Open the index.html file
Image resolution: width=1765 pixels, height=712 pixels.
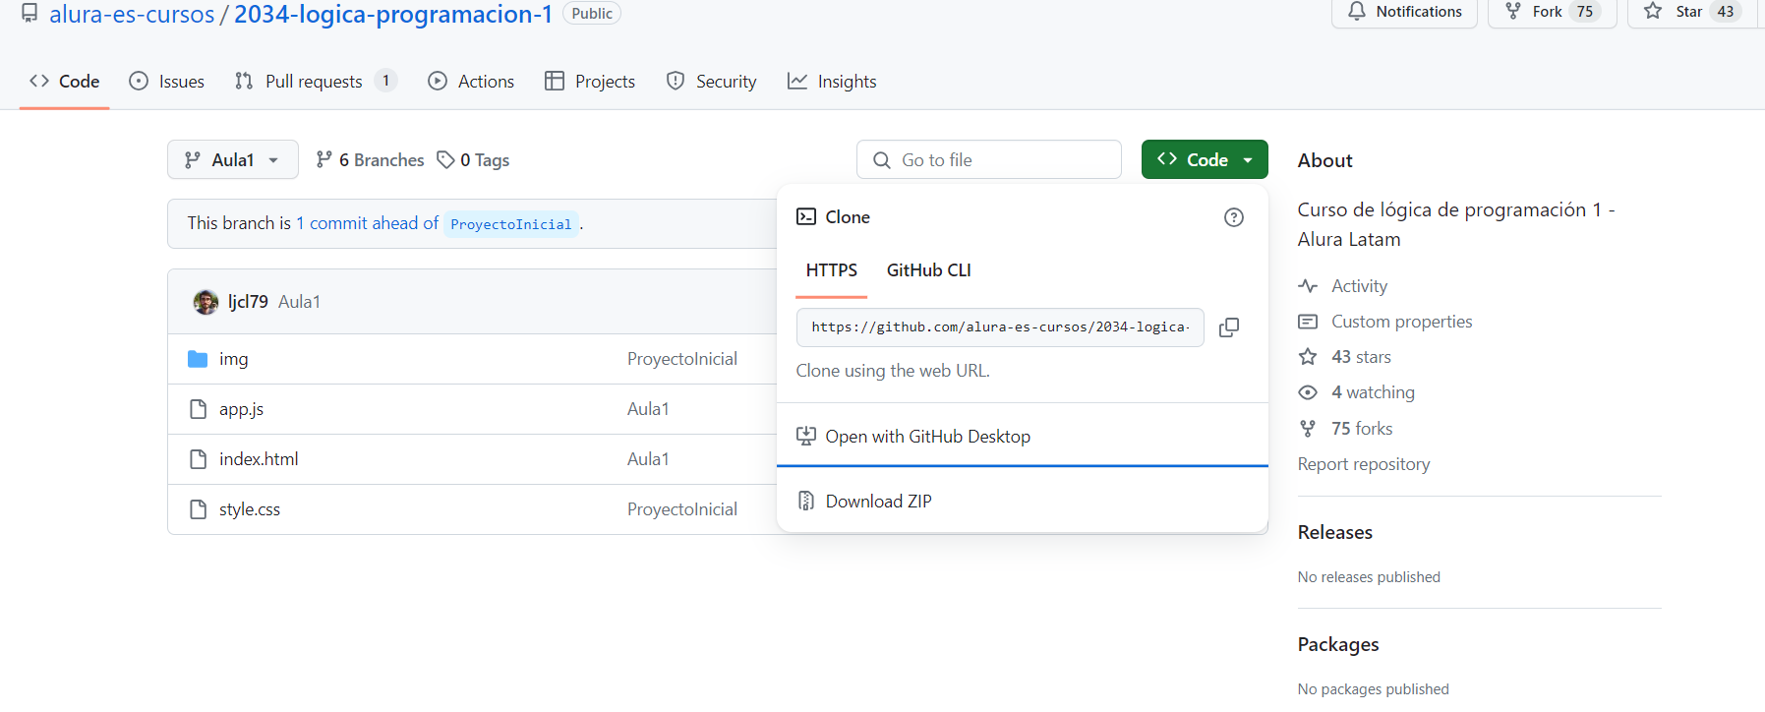tap(259, 459)
